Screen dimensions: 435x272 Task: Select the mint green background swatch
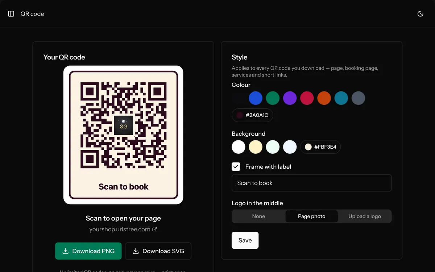(273, 147)
